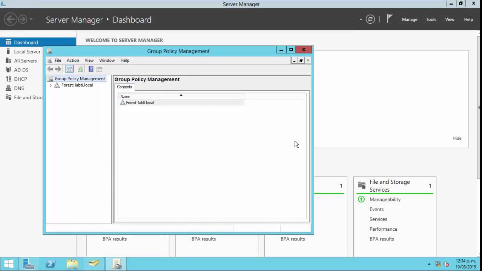Click the Dashboard icon in the sidebar
This screenshot has height=271, width=482.
8,42
